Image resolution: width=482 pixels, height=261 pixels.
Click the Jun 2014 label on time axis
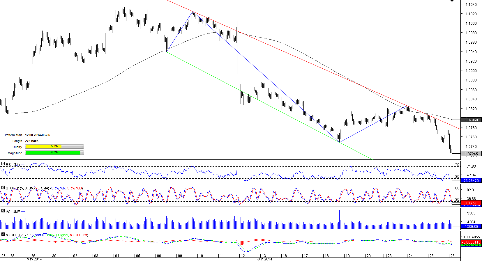264,259
